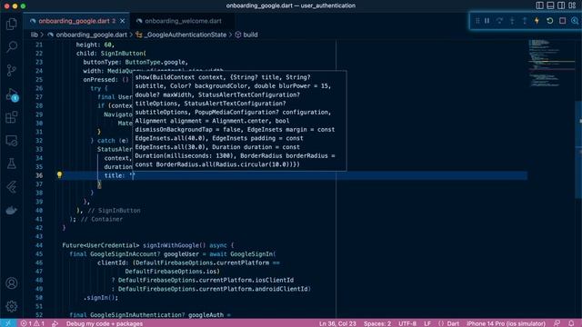The image size is (582, 327).
Task: Choose device iPhone 14 Pro (ios simulator)
Action: pyautogui.click(x=506, y=323)
